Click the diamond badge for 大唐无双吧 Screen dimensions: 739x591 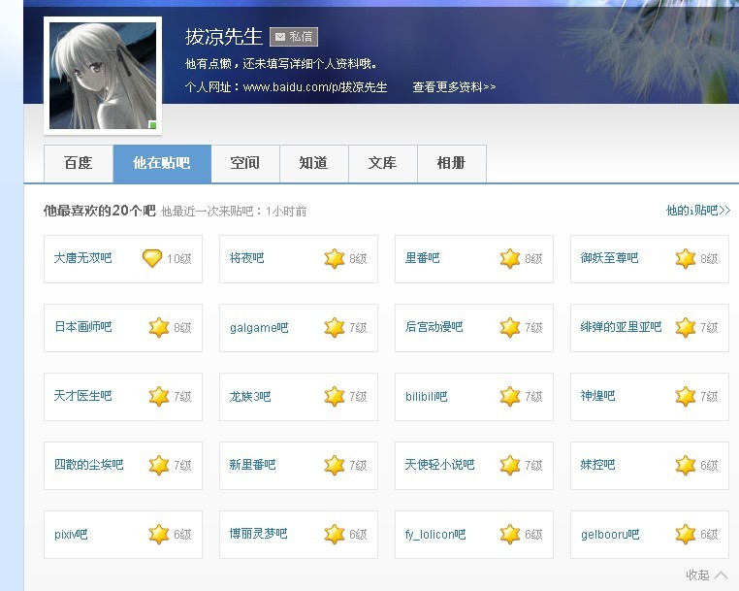pos(152,258)
